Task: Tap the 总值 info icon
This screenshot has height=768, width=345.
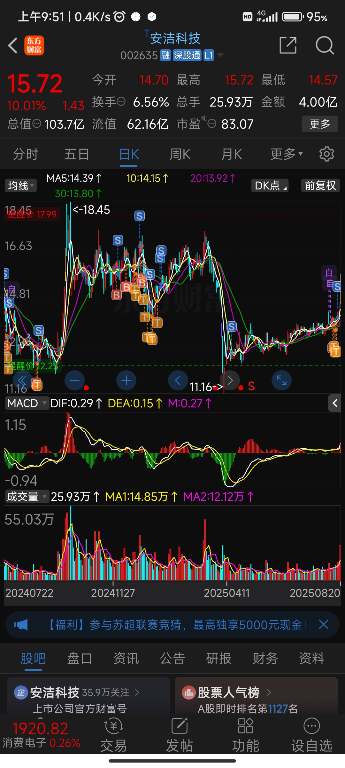Action: (x=37, y=123)
